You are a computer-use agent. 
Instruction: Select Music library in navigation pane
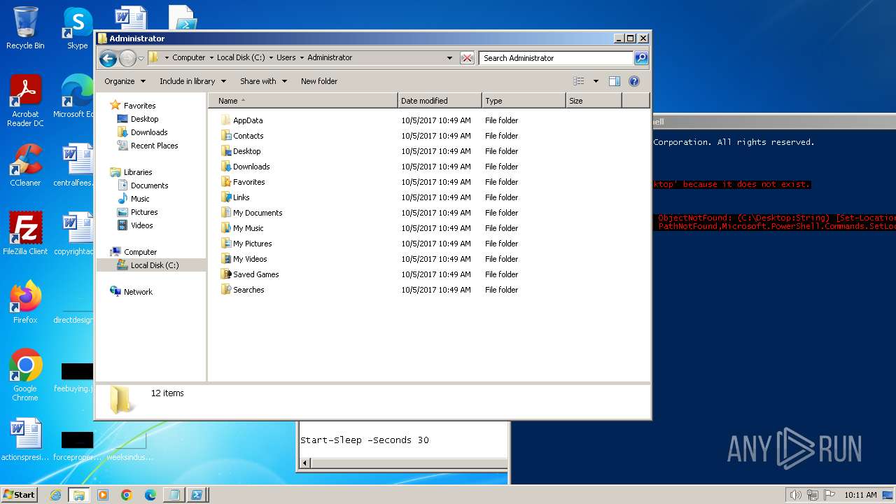coord(140,199)
